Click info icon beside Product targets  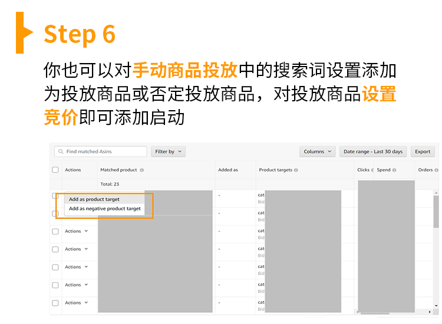(296, 170)
